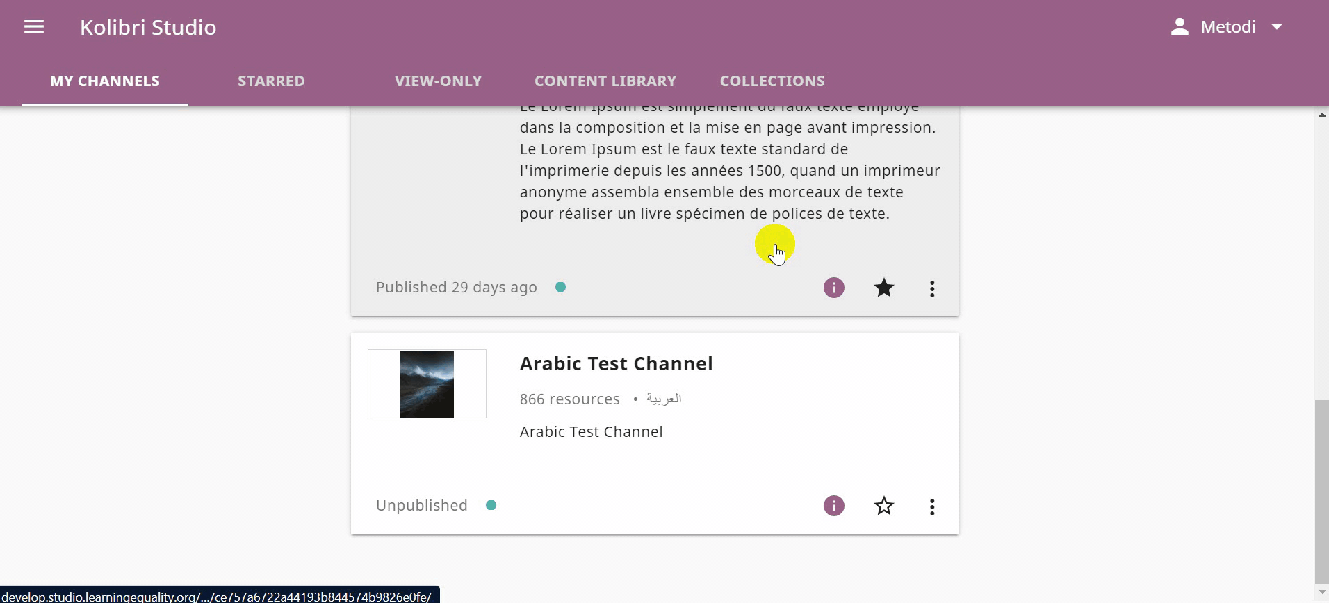Open info details for Arabic Test Channel

[x=833, y=506]
